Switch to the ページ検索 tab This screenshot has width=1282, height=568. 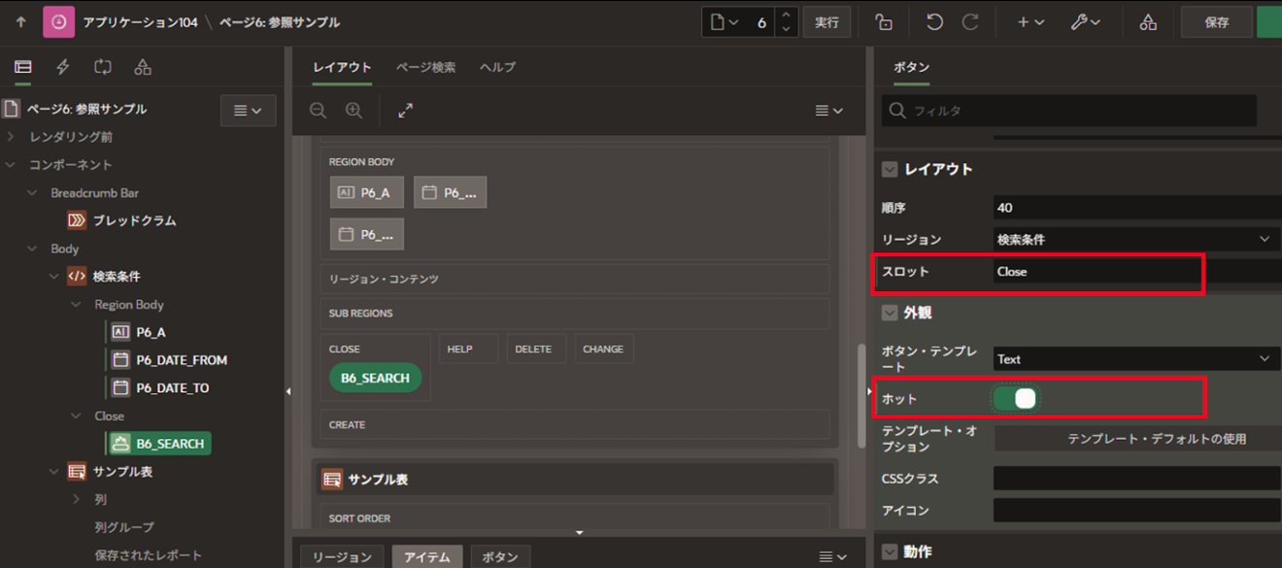425,67
